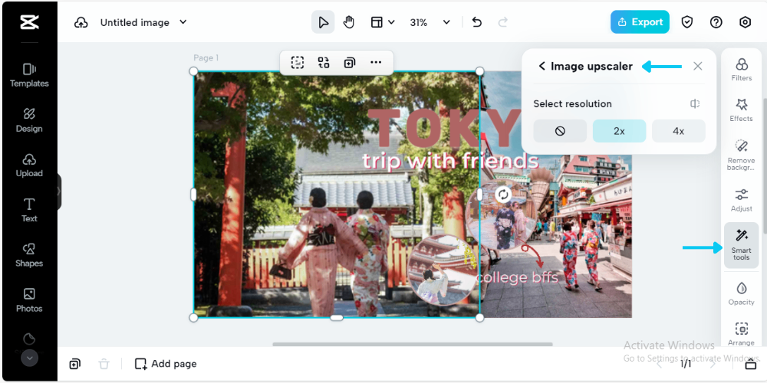
Task: Select the college bffs text
Action: (x=517, y=277)
